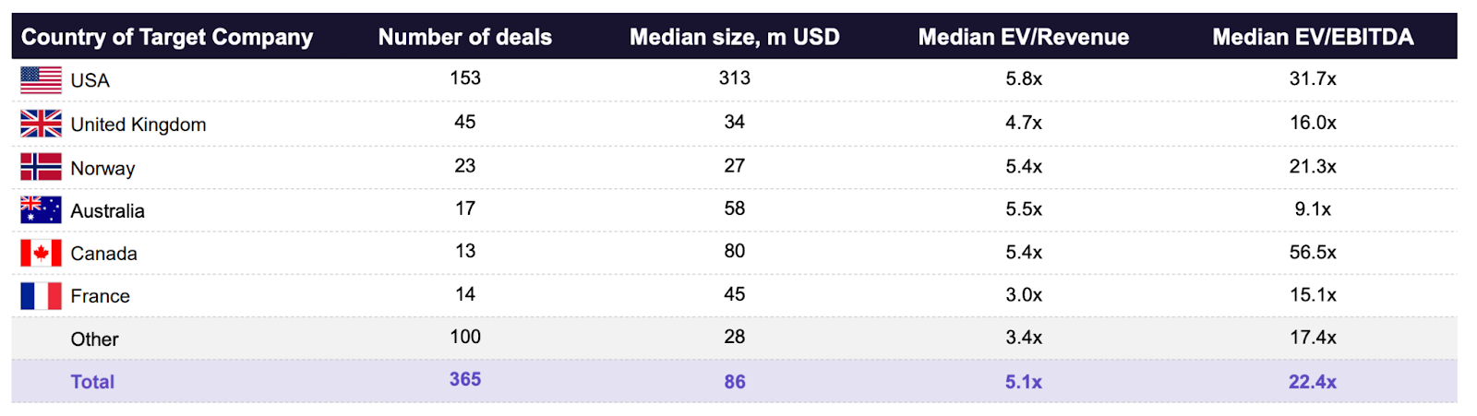The image size is (1477, 416).
Task: Click the Norway flag icon
Action: click(x=41, y=167)
